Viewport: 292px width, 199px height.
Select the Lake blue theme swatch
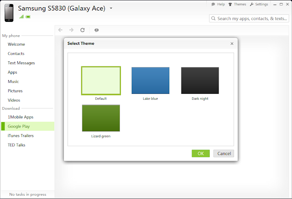point(151,81)
